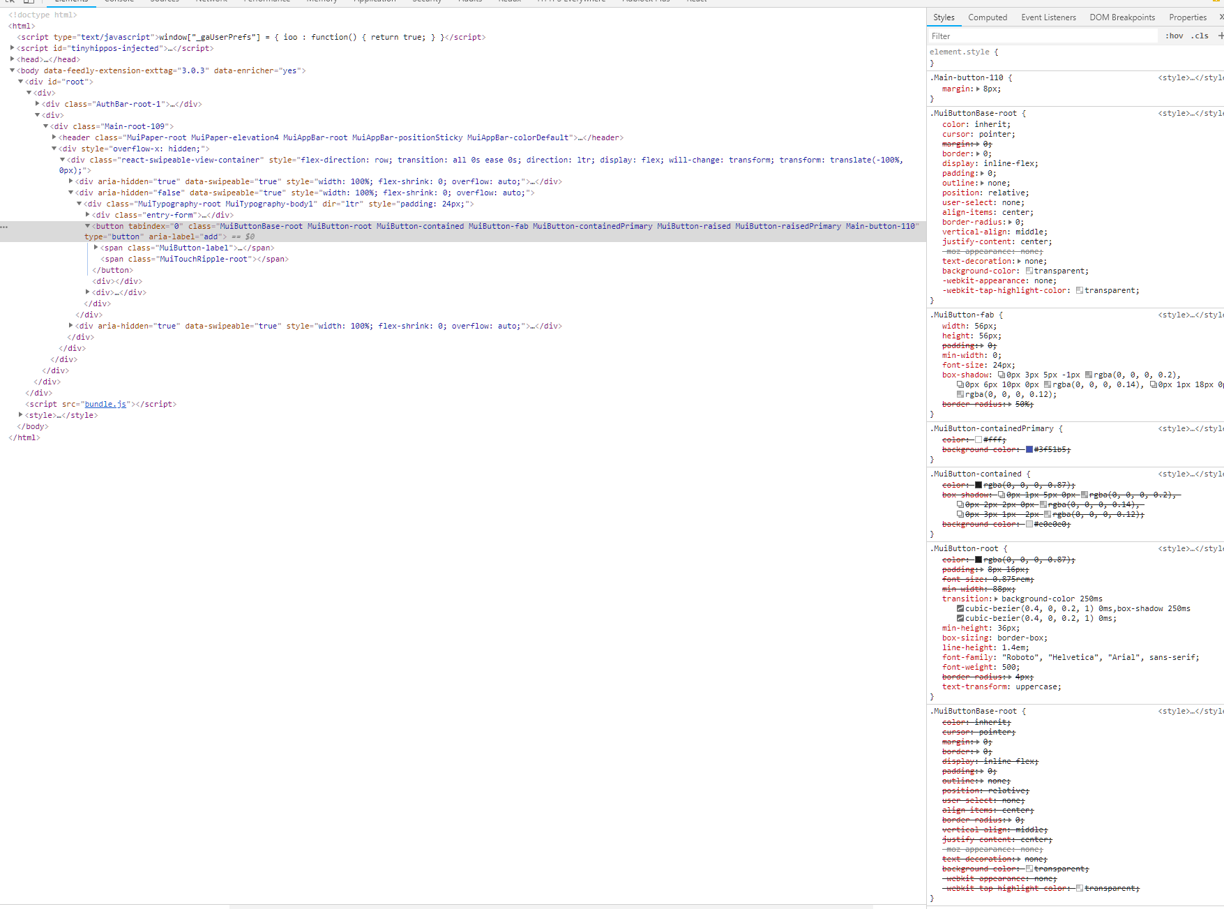Screen dimensions: 1224x909
Task: Expand the head element node
Action: pos(11,59)
